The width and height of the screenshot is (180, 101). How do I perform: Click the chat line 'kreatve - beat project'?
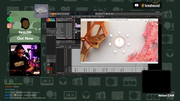click(14, 84)
